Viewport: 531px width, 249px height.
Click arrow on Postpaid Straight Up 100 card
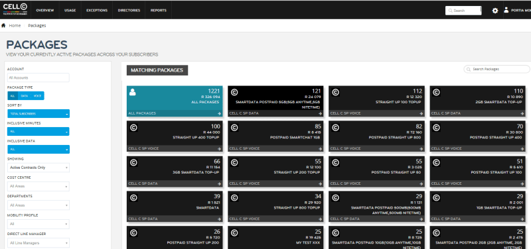522,184
